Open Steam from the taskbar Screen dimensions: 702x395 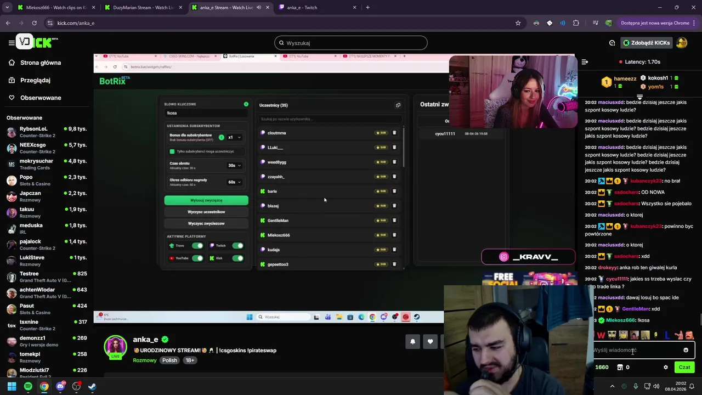(x=92, y=386)
